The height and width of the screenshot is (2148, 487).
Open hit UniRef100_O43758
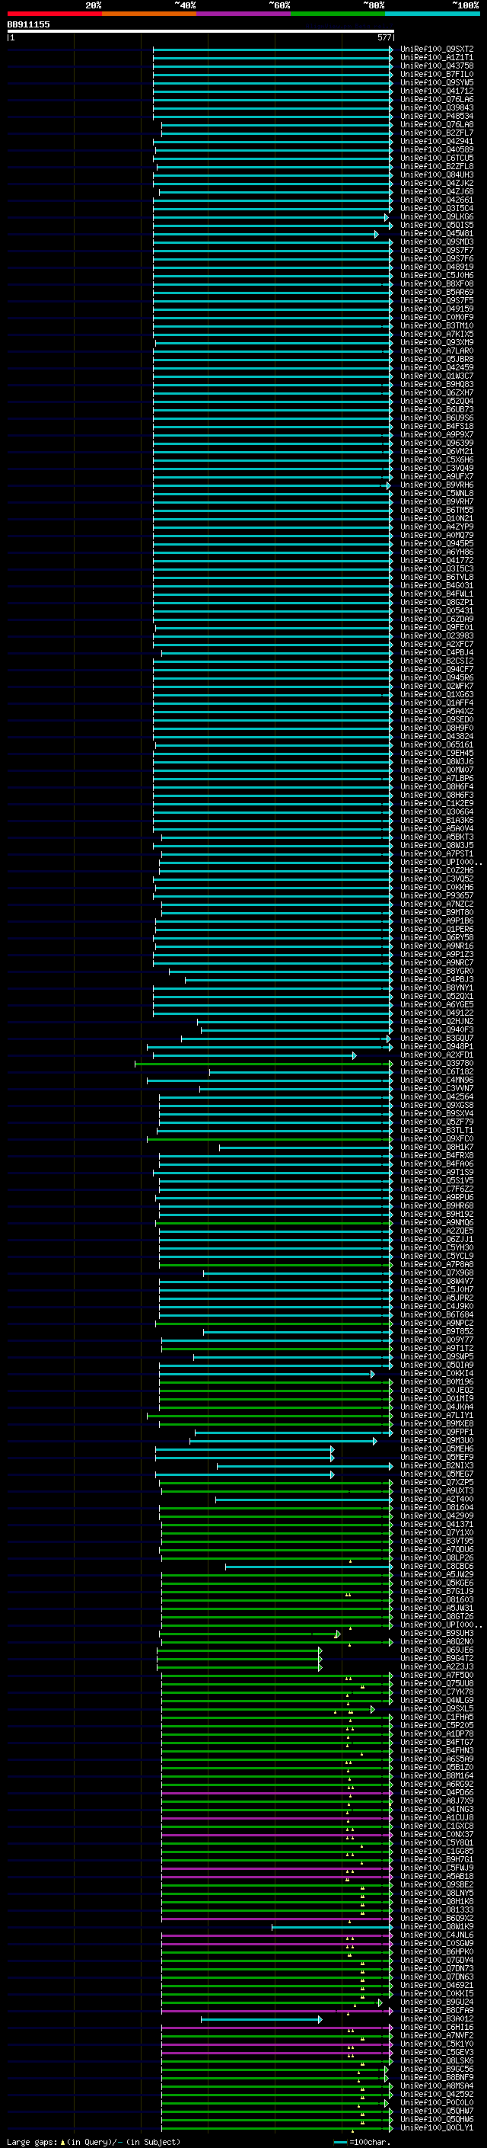pos(437,66)
